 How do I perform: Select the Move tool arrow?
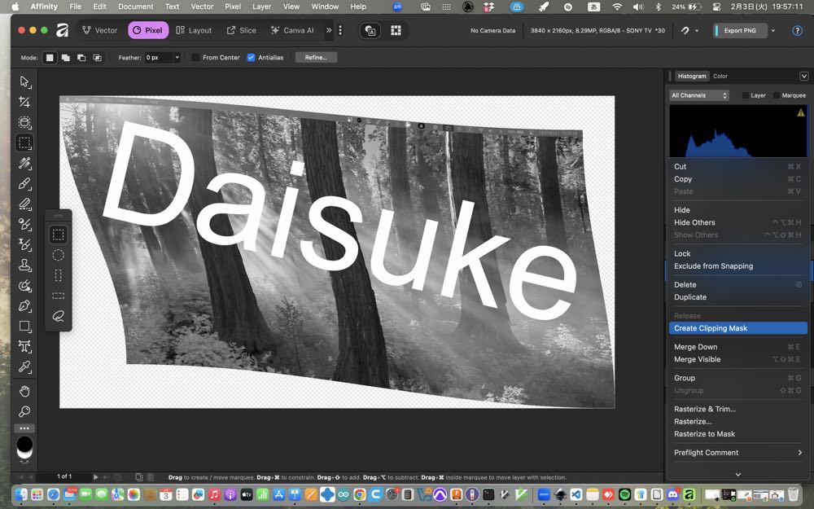[24, 81]
